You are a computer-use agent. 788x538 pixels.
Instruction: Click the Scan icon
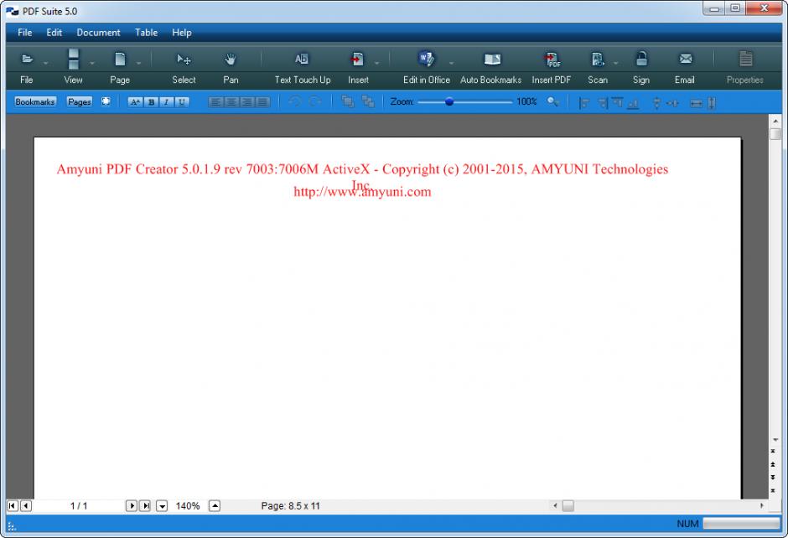coord(598,59)
